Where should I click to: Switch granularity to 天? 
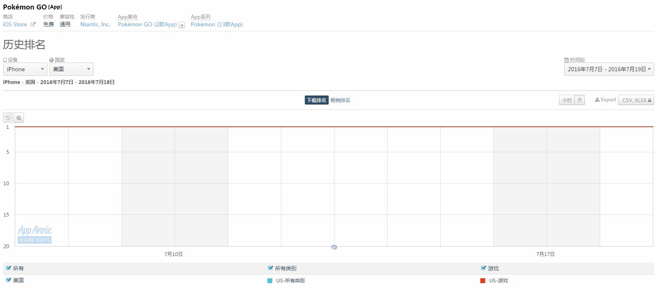coord(580,100)
